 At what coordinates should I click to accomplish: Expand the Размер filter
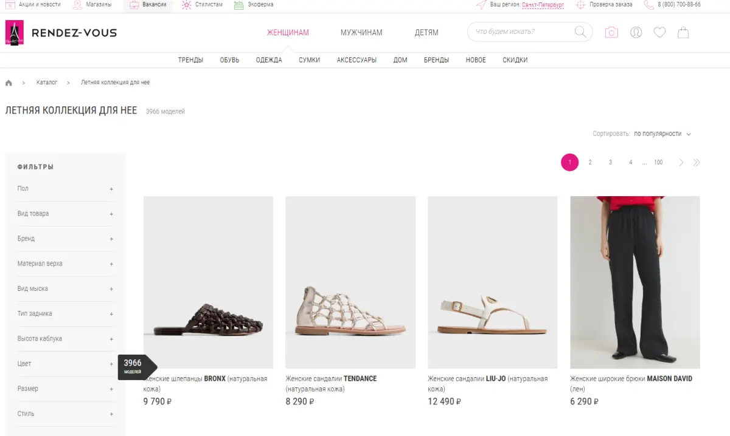65,389
